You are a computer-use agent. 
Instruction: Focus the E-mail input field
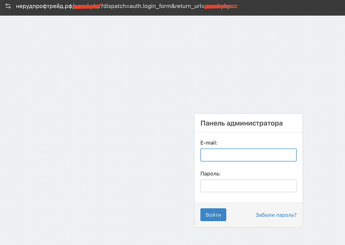pos(248,155)
